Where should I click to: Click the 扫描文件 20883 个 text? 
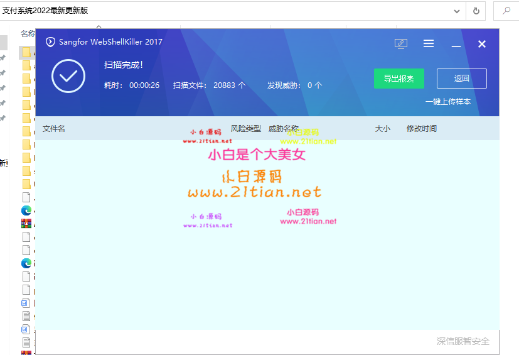(209, 85)
